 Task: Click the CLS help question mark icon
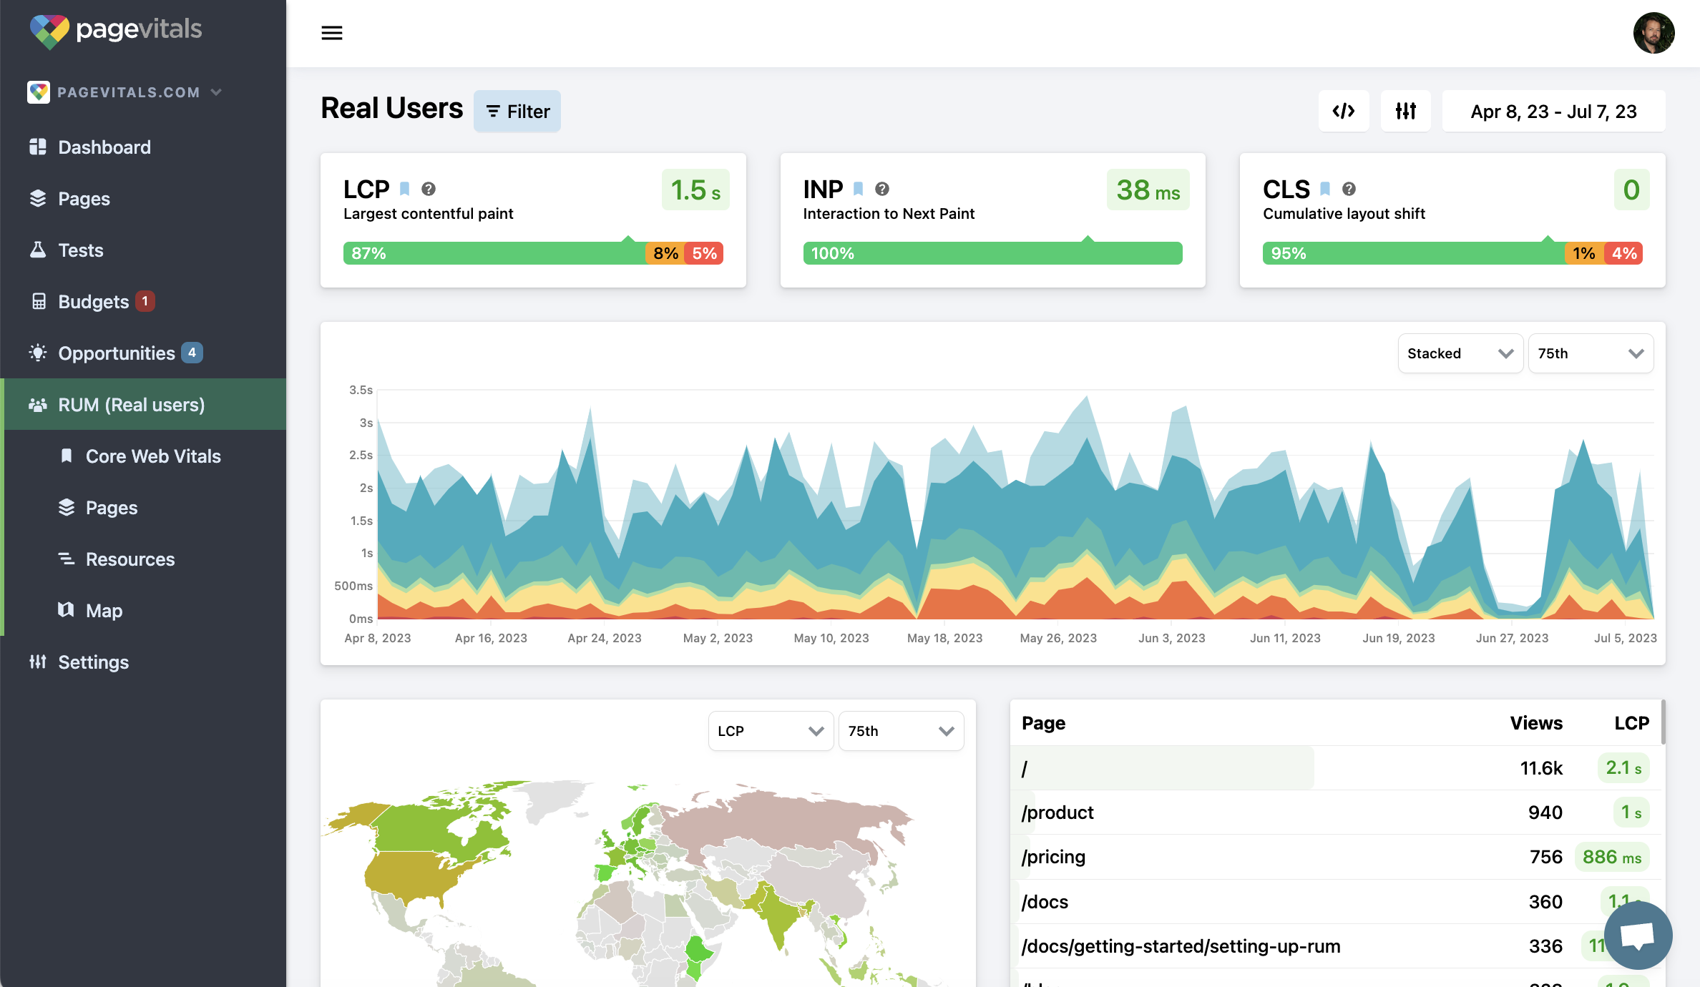pos(1349,189)
